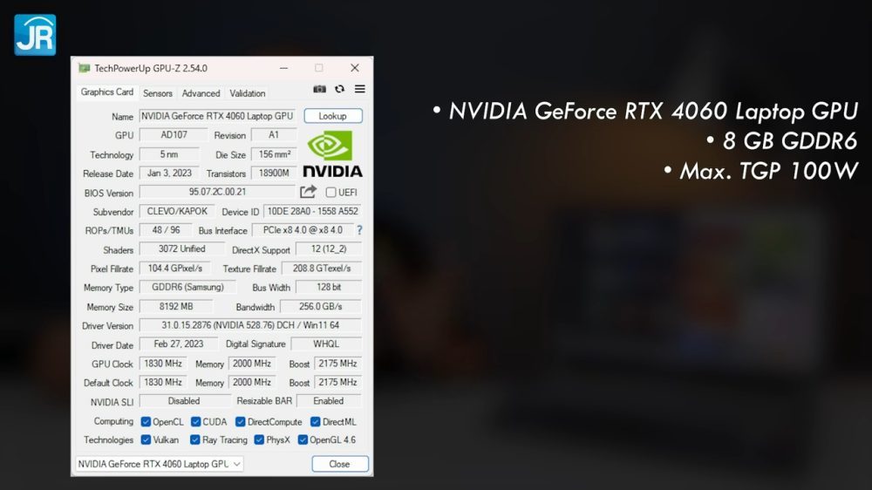Click the 18900M Transistors value
872x490 pixels.
[x=274, y=173]
